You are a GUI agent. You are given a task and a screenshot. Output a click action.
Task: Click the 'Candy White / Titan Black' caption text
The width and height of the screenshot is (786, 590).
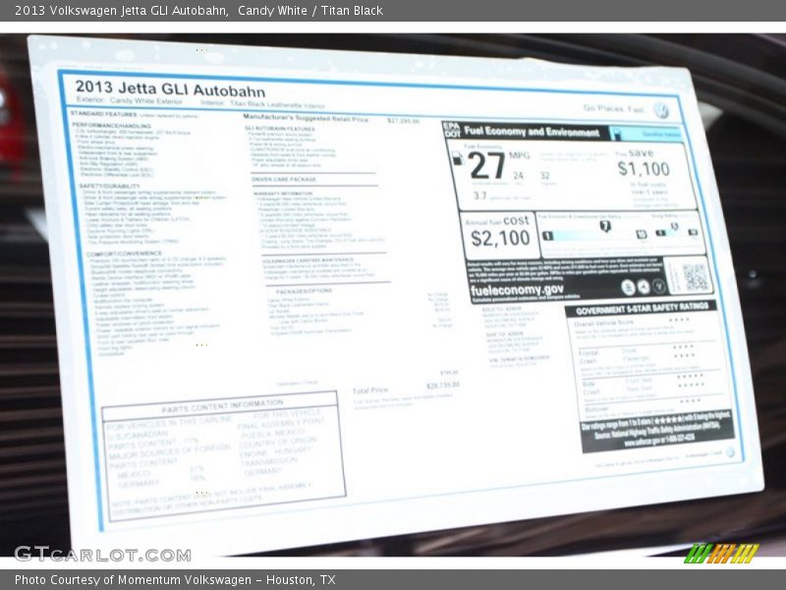(x=310, y=11)
